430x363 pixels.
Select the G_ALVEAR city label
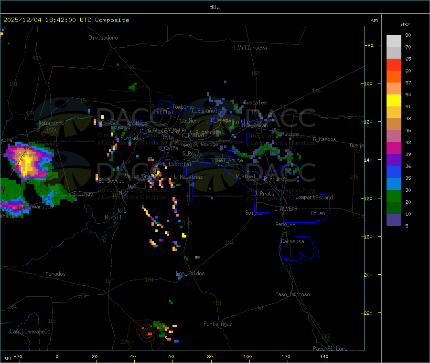click(x=286, y=209)
